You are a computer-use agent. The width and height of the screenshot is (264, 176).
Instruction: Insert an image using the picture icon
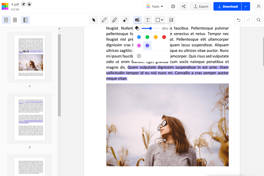point(171,20)
